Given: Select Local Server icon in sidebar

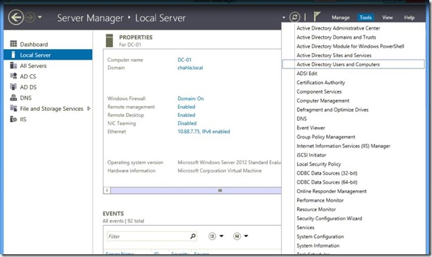Looking at the screenshot, I should click(13, 55).
